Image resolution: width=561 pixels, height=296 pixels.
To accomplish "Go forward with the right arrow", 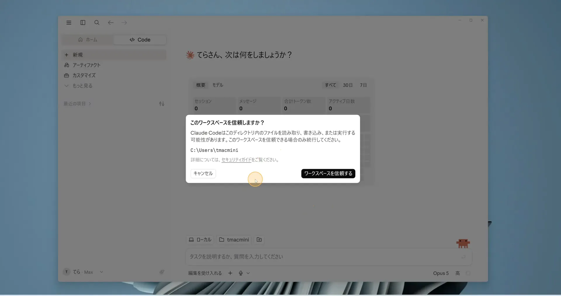I will [x=124, y=22].
